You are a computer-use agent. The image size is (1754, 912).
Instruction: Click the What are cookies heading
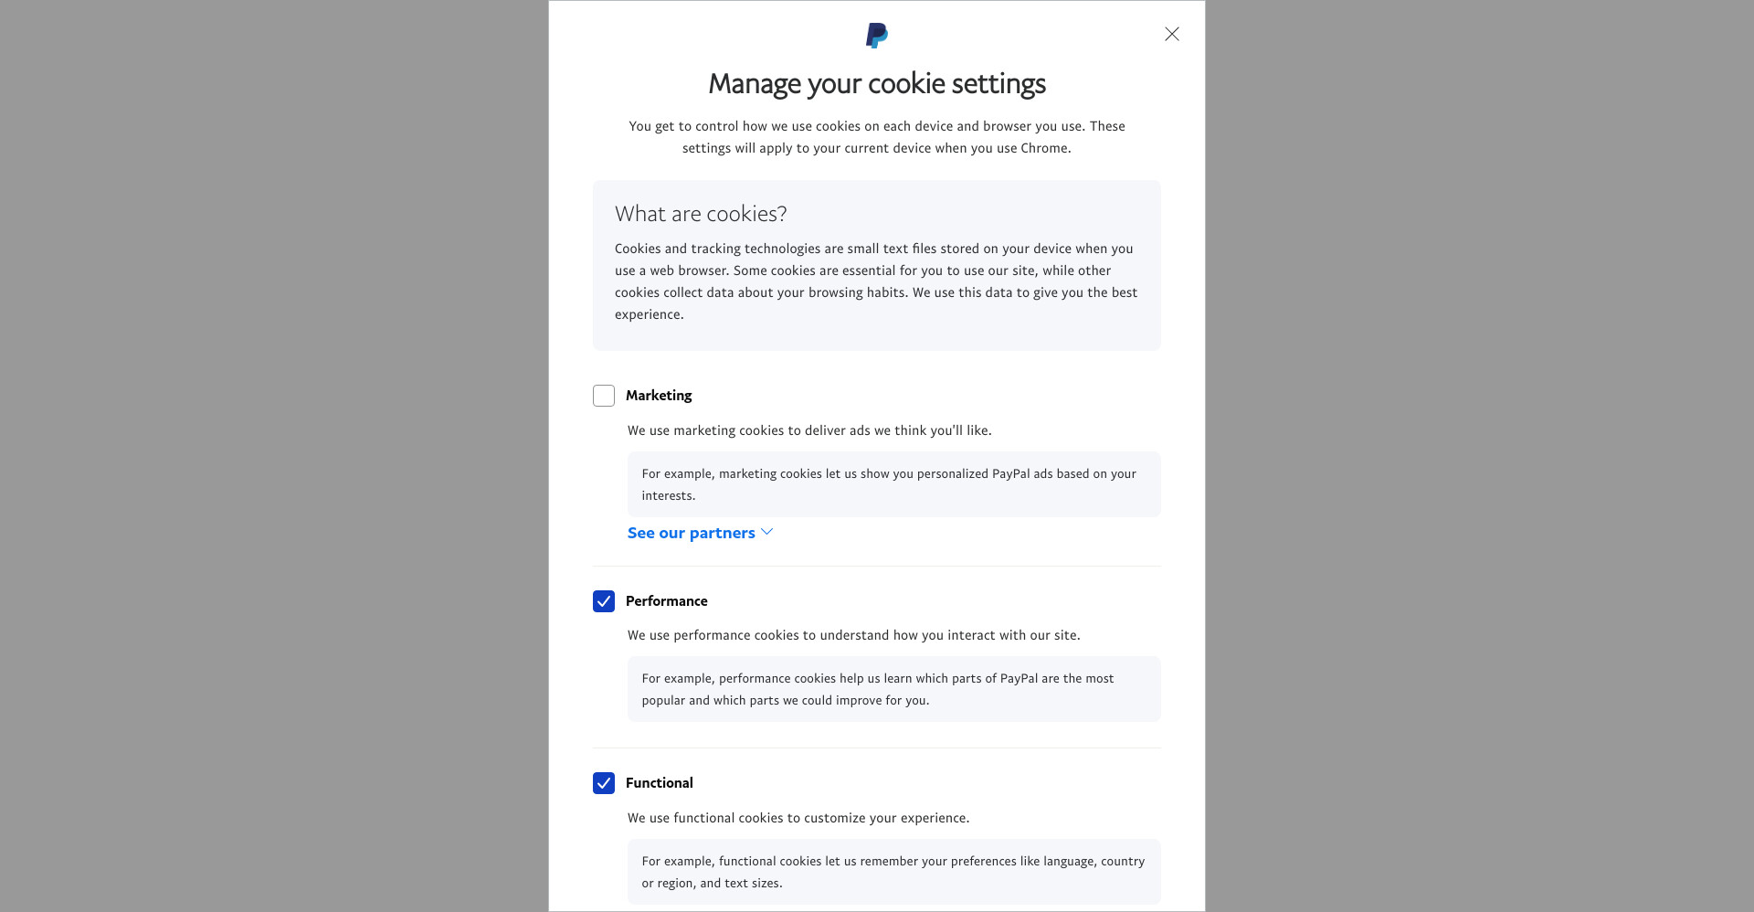(701, 214)
